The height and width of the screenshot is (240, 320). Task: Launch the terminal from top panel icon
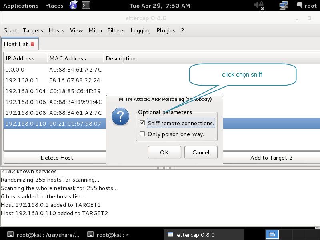coord(86,5)
